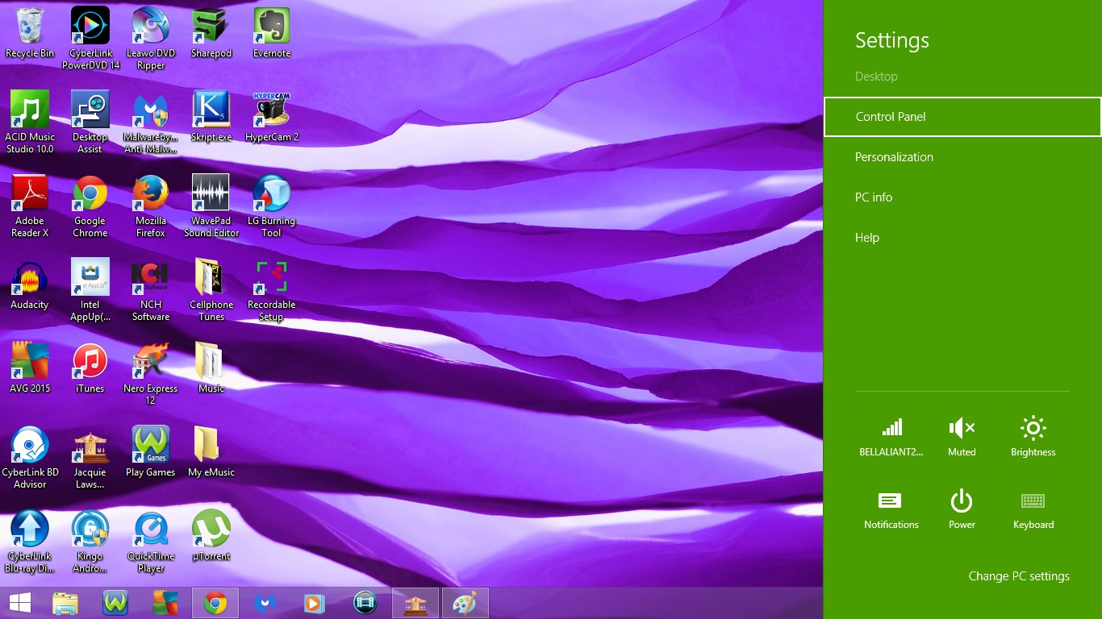Switch to Paint on the taskbar
This screenshot has height=619, width=1102.
[465, 603]
